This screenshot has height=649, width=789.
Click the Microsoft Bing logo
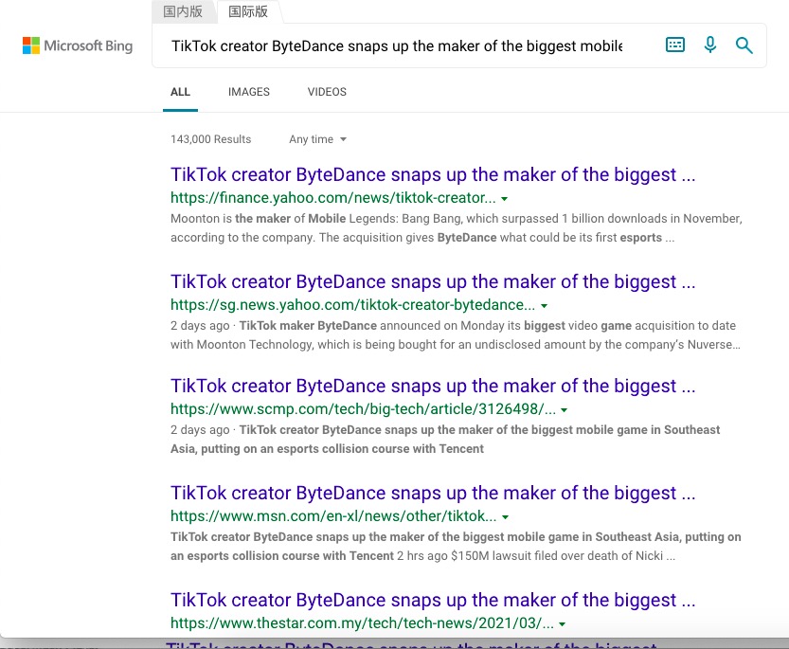(78, 45)
